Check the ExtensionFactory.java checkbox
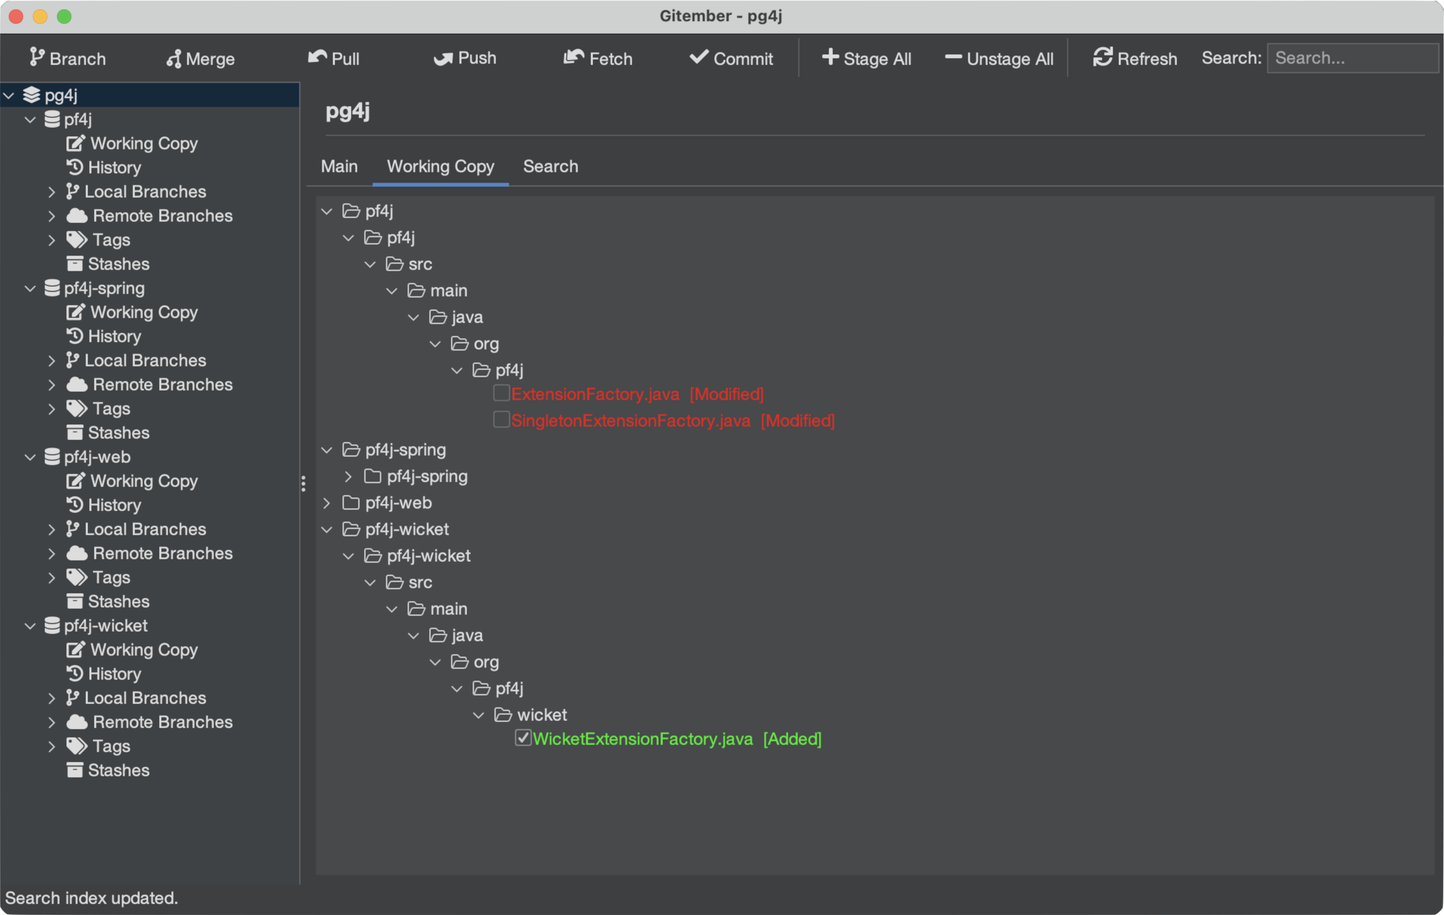This screenshot has width=1444, height=915. click(x=501, y=393)
